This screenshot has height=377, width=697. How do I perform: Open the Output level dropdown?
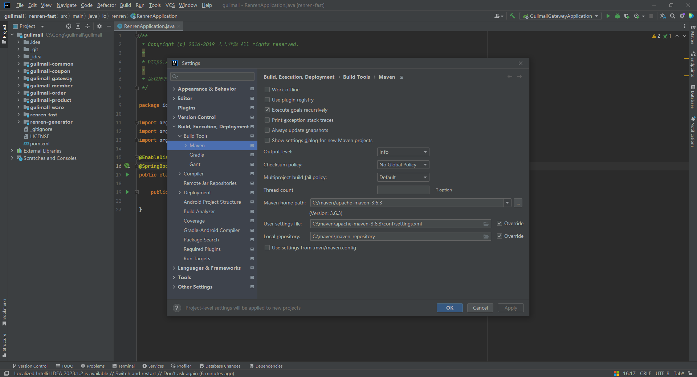pos(403,152)
